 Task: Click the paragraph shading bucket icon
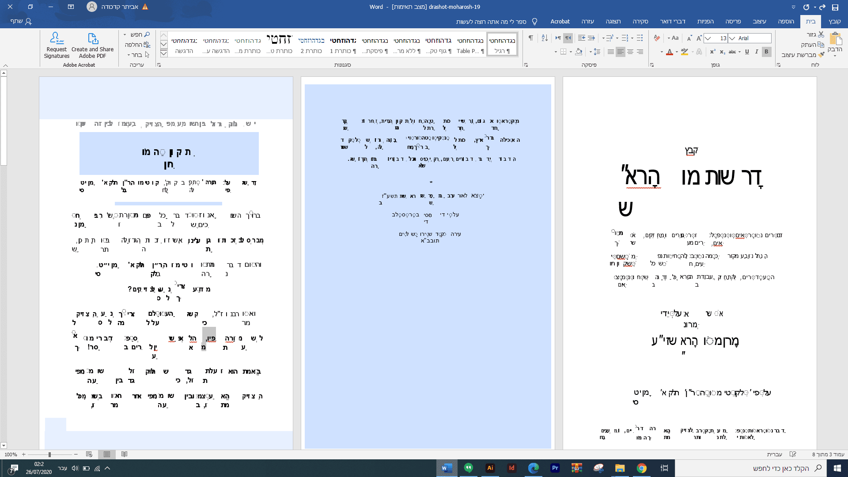(x=579, y=52)
